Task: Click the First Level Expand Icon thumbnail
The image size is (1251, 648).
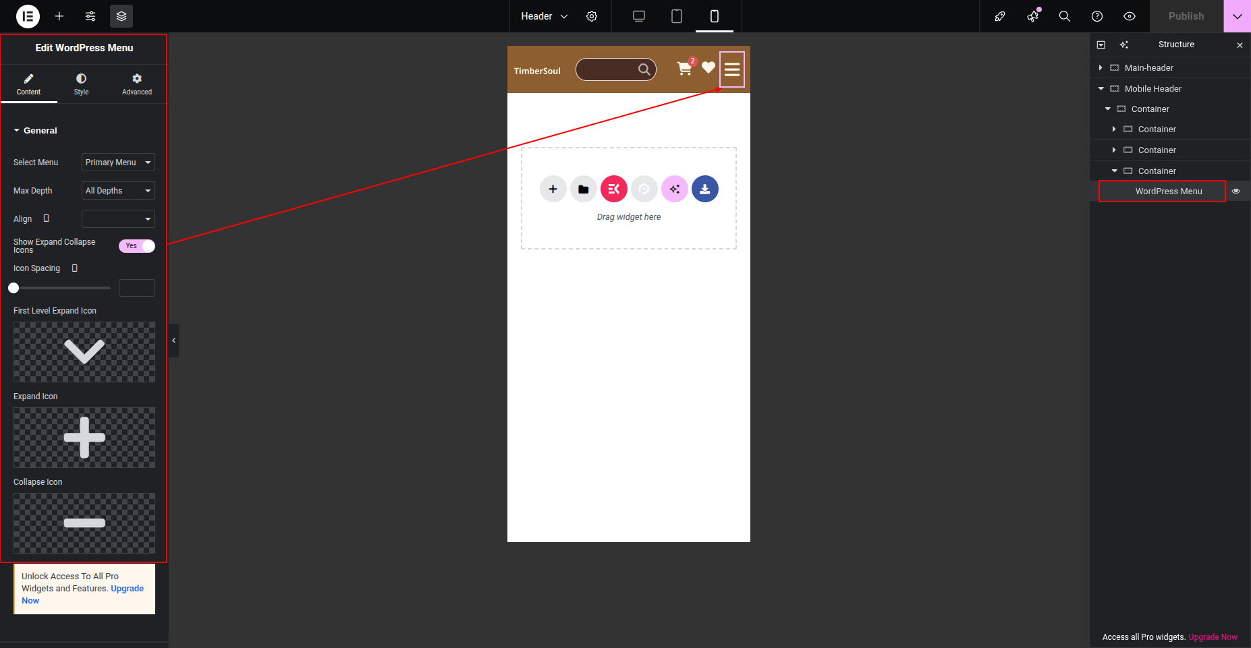Action: pos(84,352)
